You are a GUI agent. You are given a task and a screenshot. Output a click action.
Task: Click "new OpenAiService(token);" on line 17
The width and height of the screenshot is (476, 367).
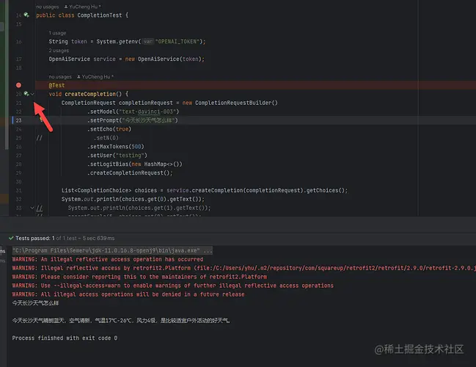165,59
